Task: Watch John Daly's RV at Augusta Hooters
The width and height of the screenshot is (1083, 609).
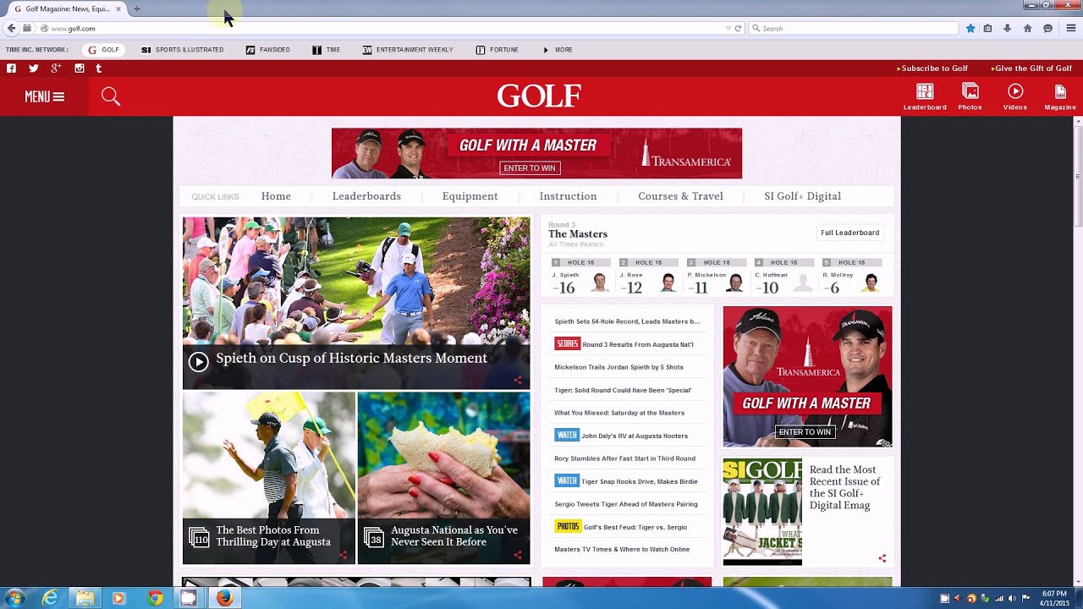Action: coord(634,436)
